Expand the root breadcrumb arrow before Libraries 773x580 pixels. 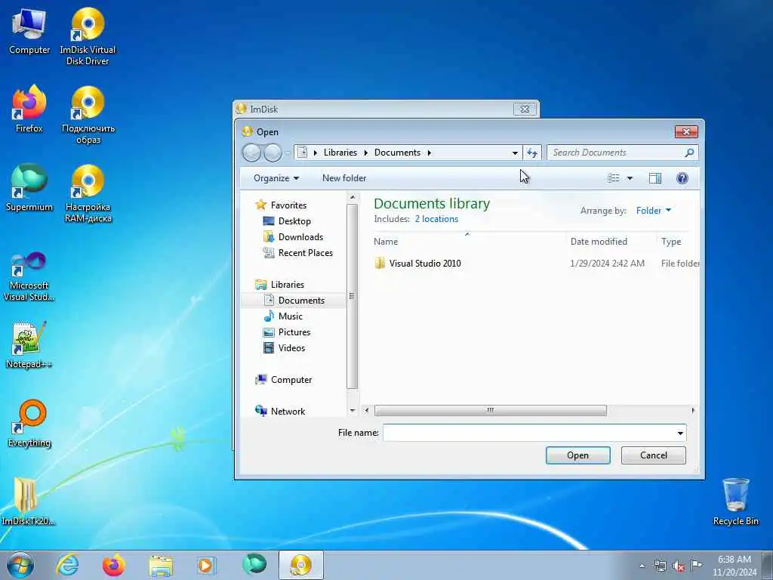(x=316, y=153)
